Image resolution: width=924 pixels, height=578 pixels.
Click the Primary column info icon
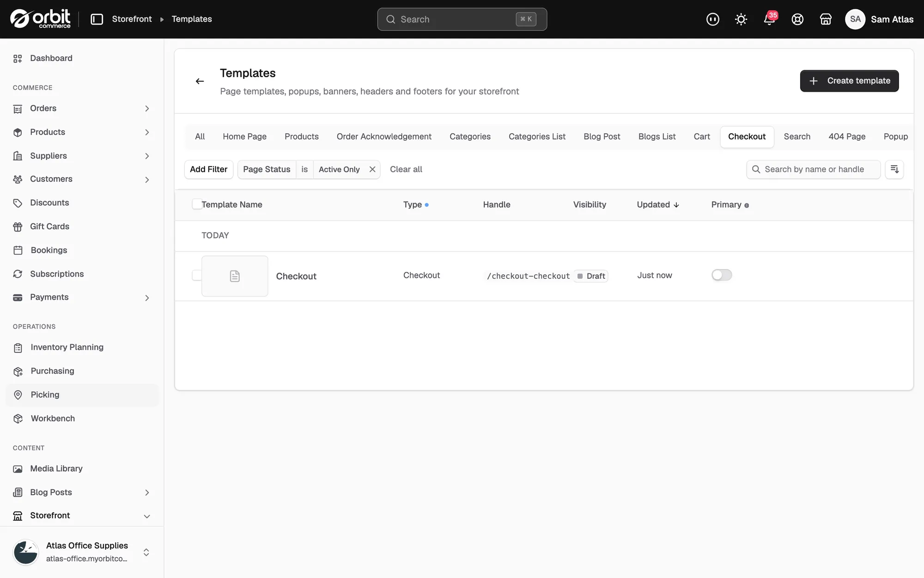point(747,205)
